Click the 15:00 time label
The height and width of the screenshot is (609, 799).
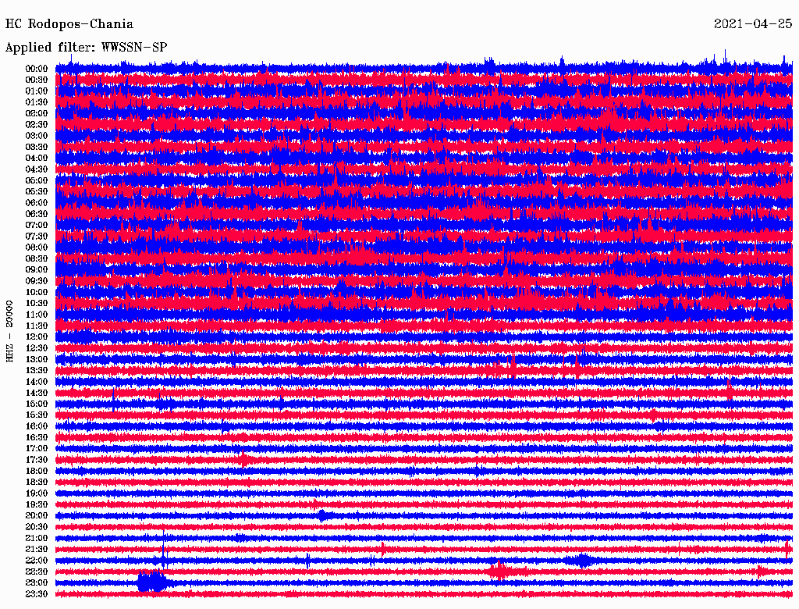37,404
